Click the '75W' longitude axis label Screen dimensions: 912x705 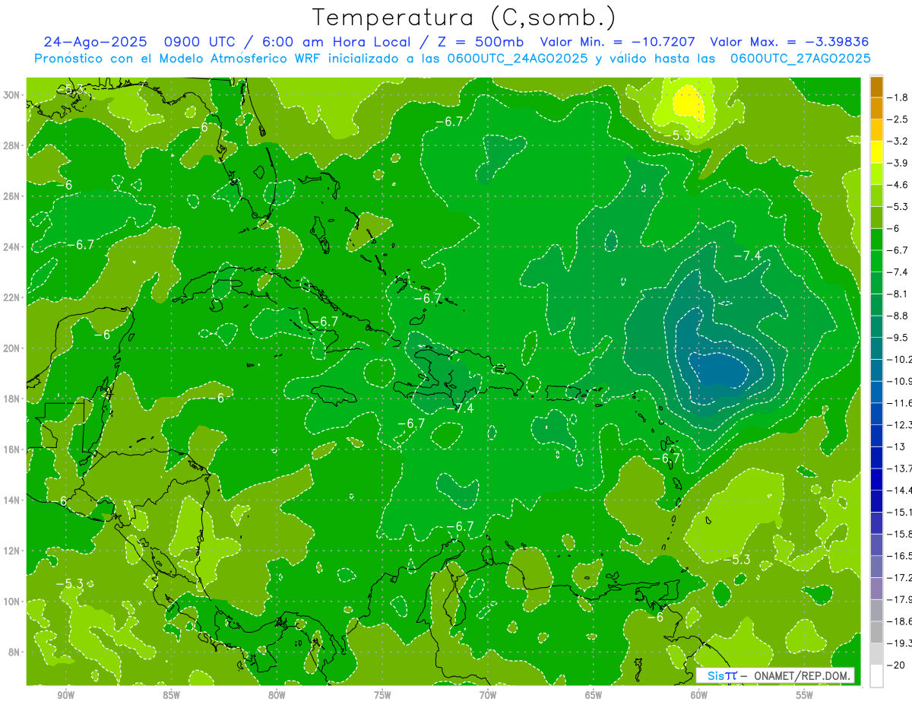382,695
